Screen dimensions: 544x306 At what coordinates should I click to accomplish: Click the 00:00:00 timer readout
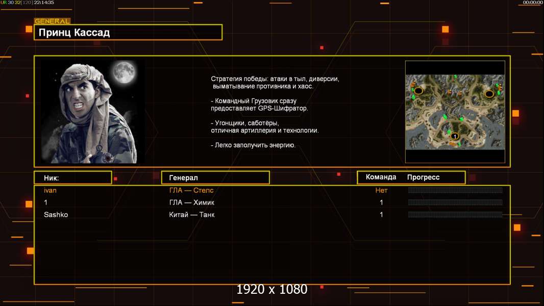coord(533,3)
